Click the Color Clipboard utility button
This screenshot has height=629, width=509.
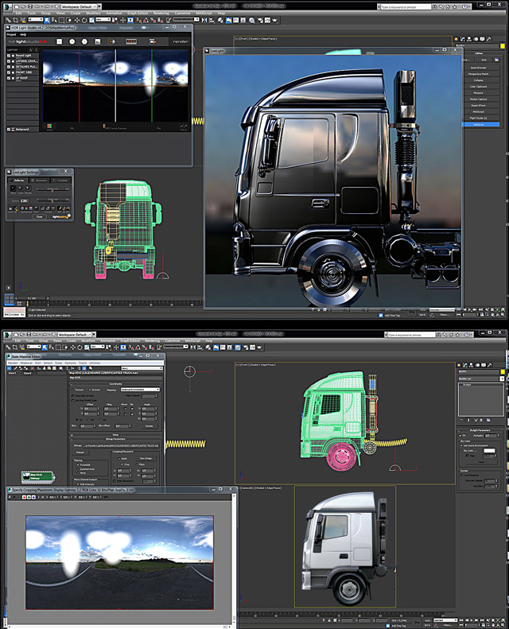coord(479,86)
